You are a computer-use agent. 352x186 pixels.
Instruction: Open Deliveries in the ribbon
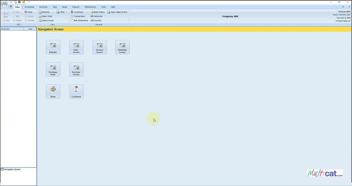click(x=96, y=16)
